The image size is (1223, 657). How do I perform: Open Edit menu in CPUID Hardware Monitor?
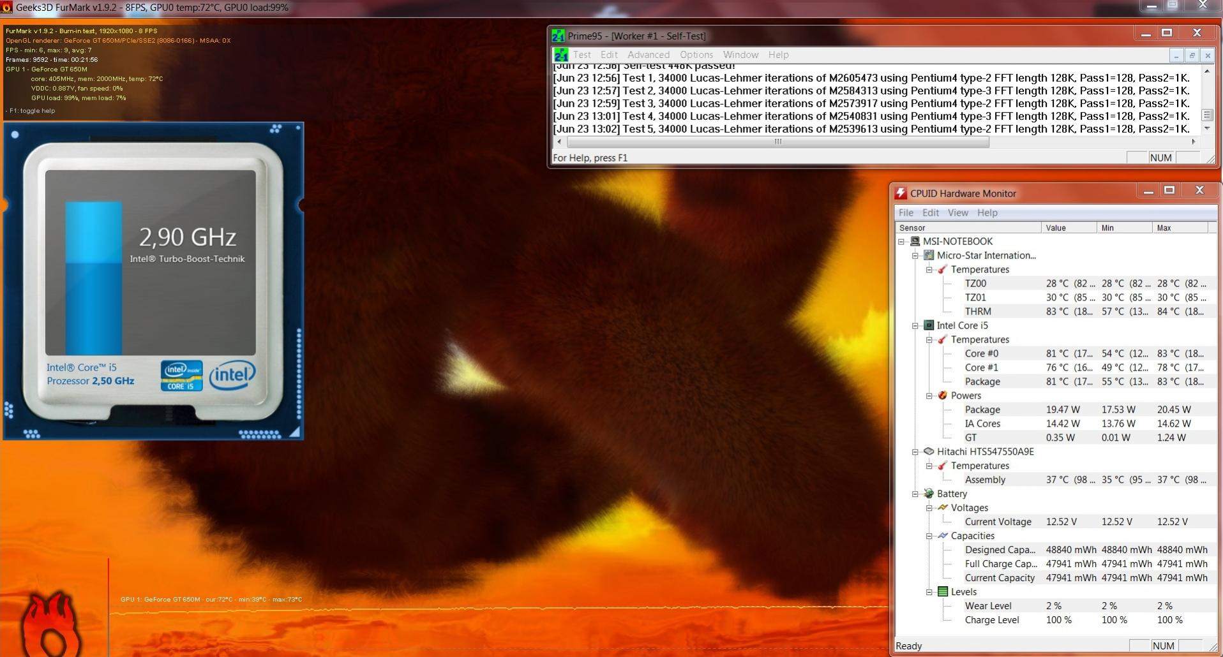931,213
